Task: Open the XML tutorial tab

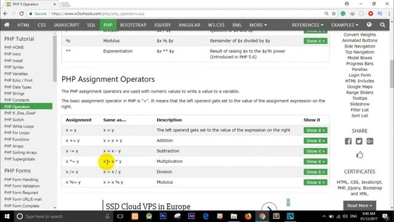Action: pyautogui.click(x=236, y=25)
